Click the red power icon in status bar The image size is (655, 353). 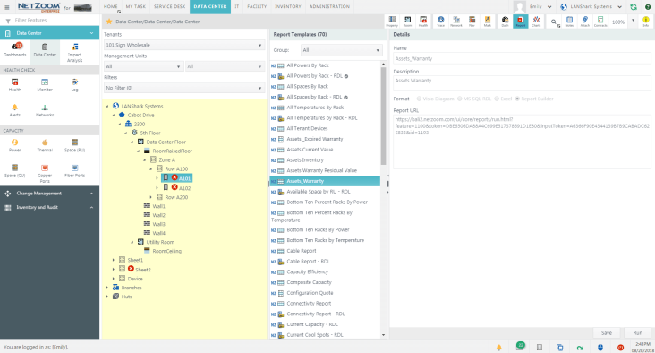pos(620,348)
